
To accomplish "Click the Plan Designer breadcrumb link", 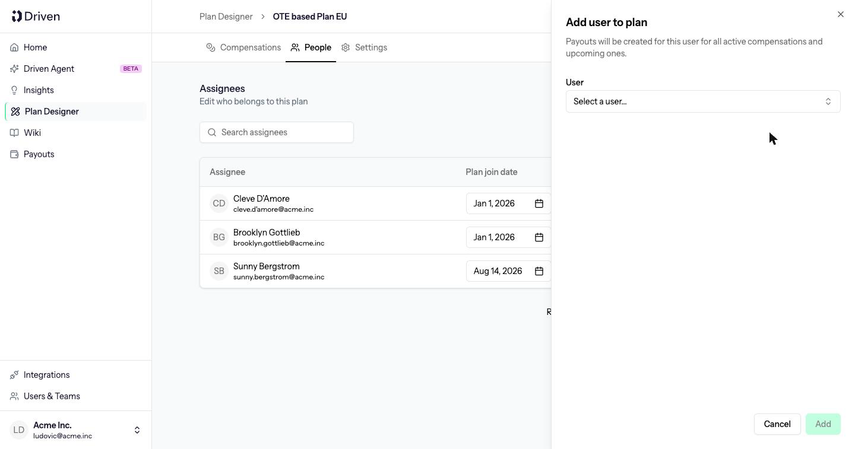I will pyautogui.click(x=226, y=17).
